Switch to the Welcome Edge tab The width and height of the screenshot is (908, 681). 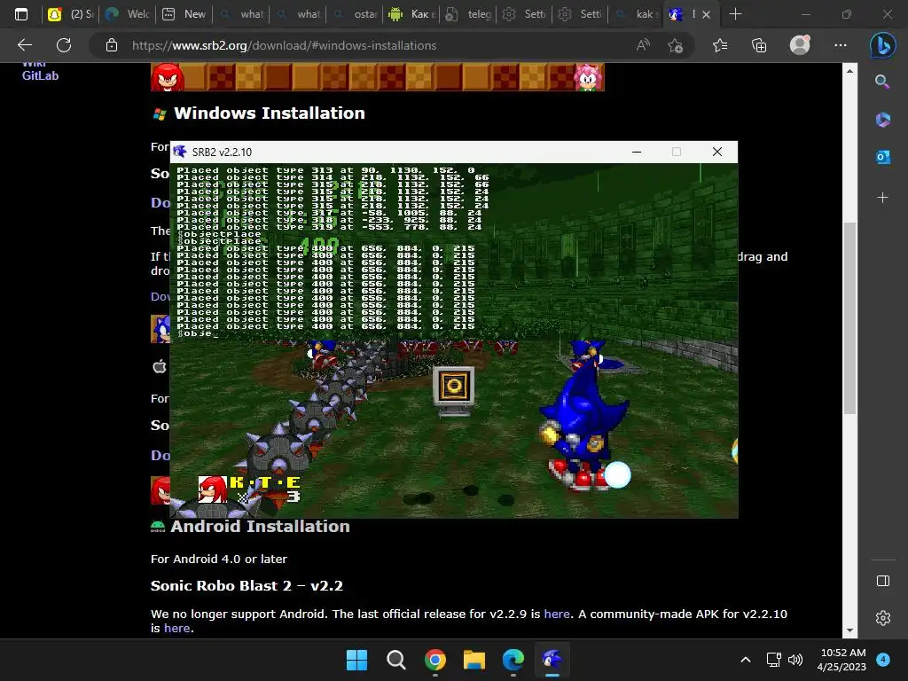click(128, 14)
